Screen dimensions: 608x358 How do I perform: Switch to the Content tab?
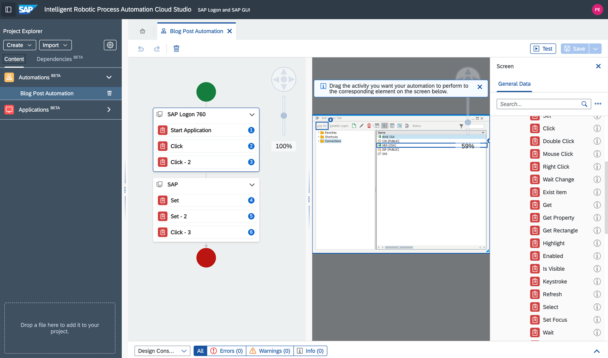(14, 59)
